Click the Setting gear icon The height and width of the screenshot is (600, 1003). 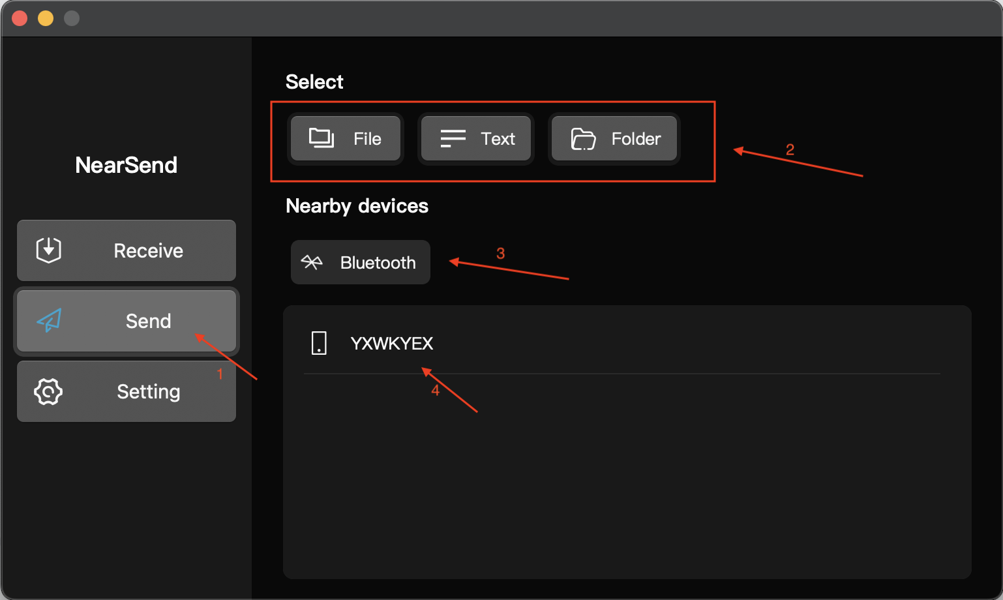pos(48,391)
